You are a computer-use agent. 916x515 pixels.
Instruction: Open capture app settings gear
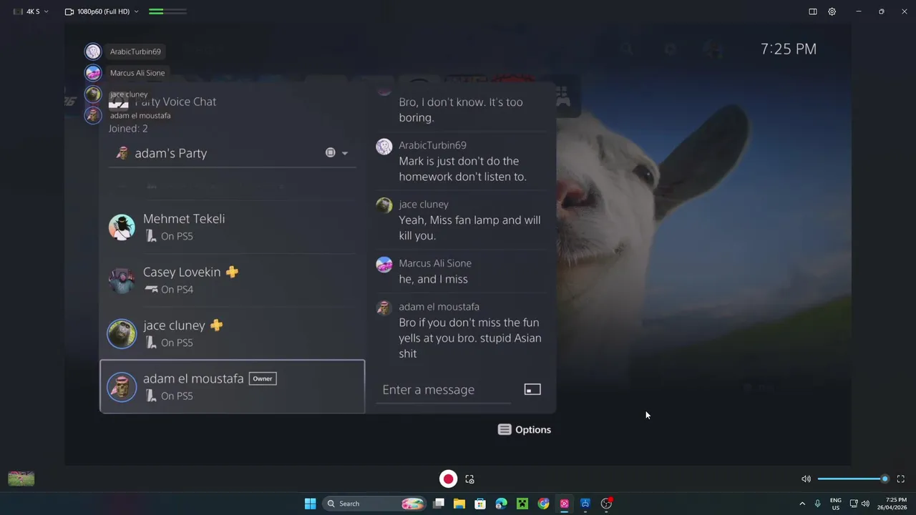pos(832,11)
